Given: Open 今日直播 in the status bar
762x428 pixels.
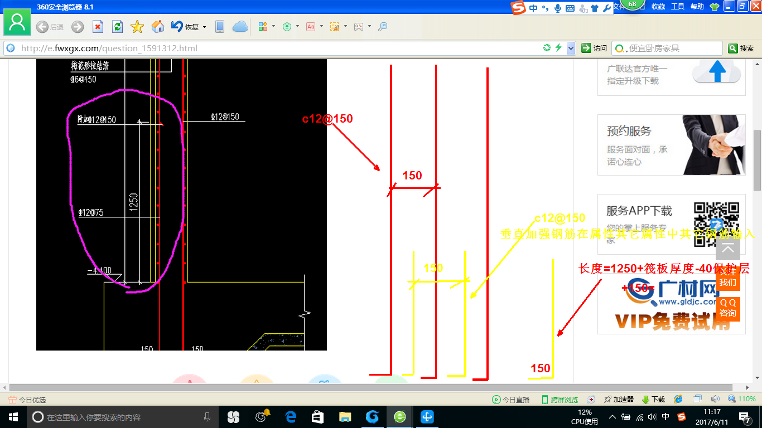Looking at the screenshot, I should [511, 400].
